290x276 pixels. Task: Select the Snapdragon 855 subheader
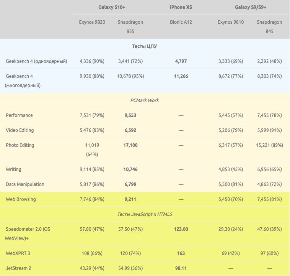click(130, 27)
